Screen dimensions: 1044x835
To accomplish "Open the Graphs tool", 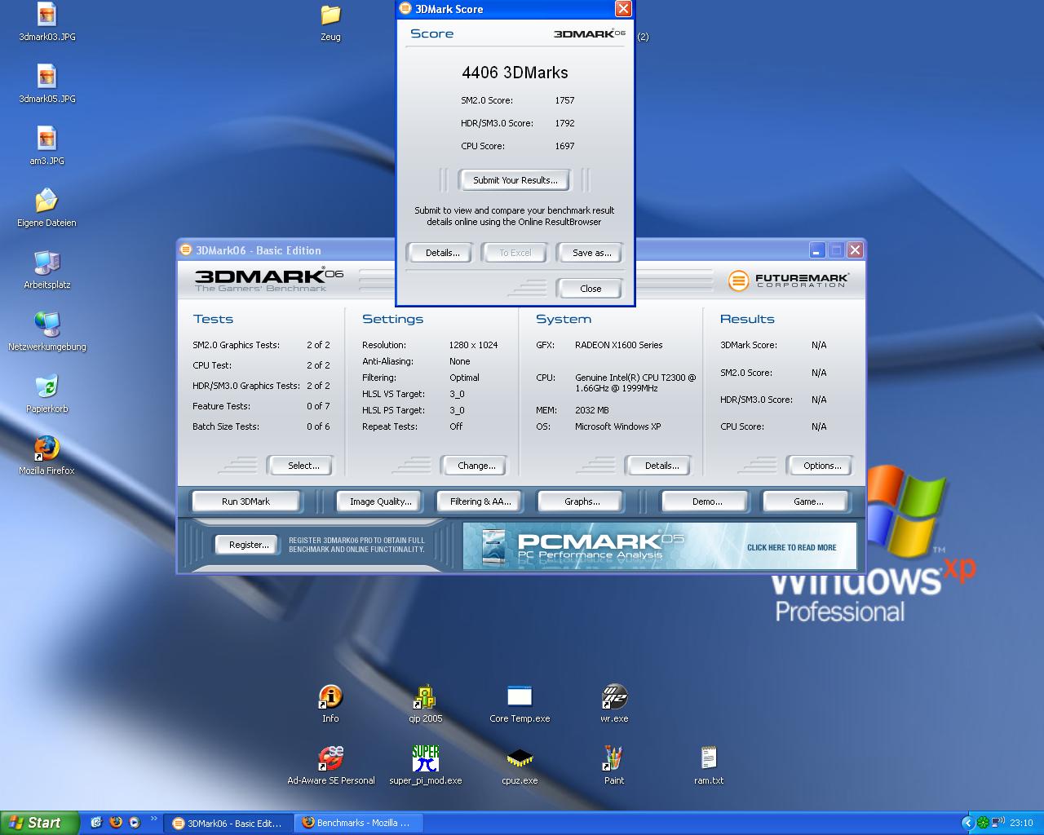I will click(x=582, y=501).
